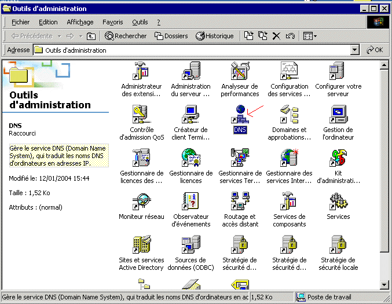Click the scrollbar down arrow

point(384,284)
